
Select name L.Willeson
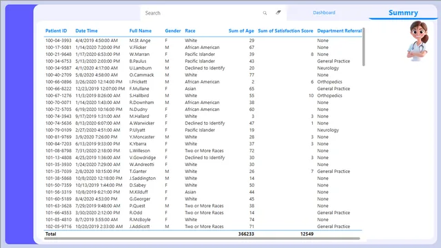click(x=139, y=151)
